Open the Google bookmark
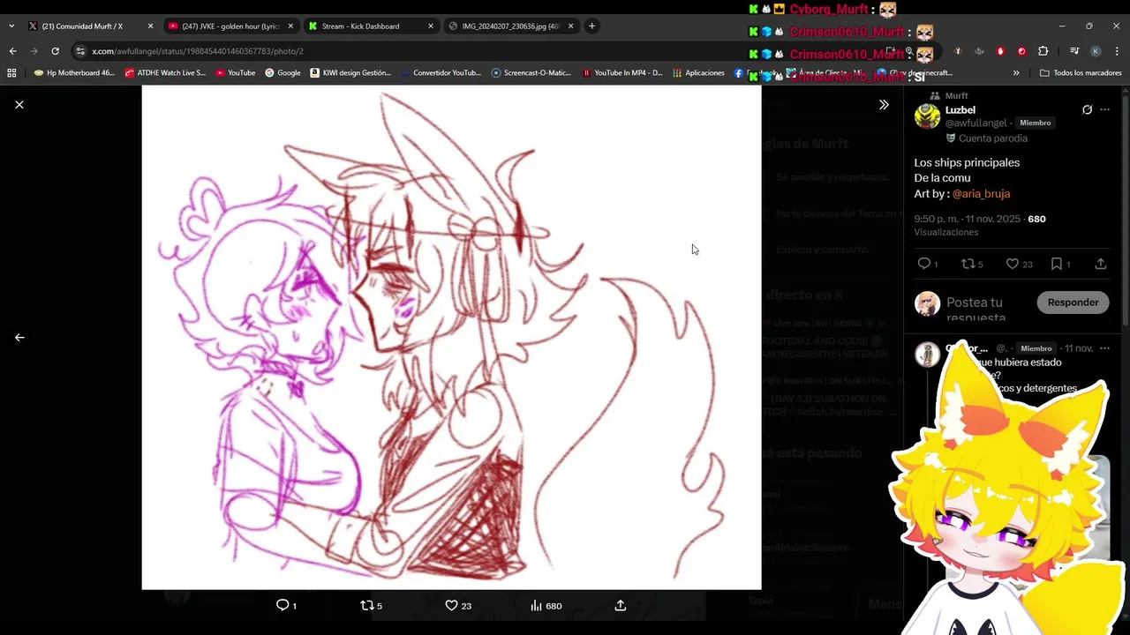The image size is (1130, 635). pyautogui.click(x=282, y=72)
